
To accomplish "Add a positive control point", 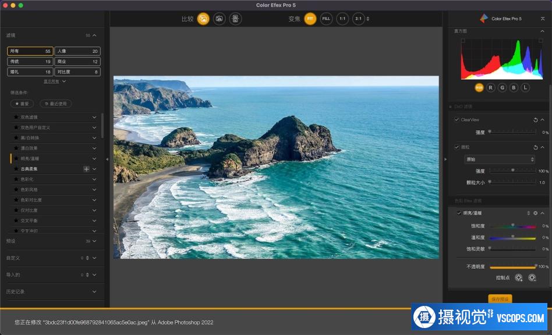I will coord(519,277).
